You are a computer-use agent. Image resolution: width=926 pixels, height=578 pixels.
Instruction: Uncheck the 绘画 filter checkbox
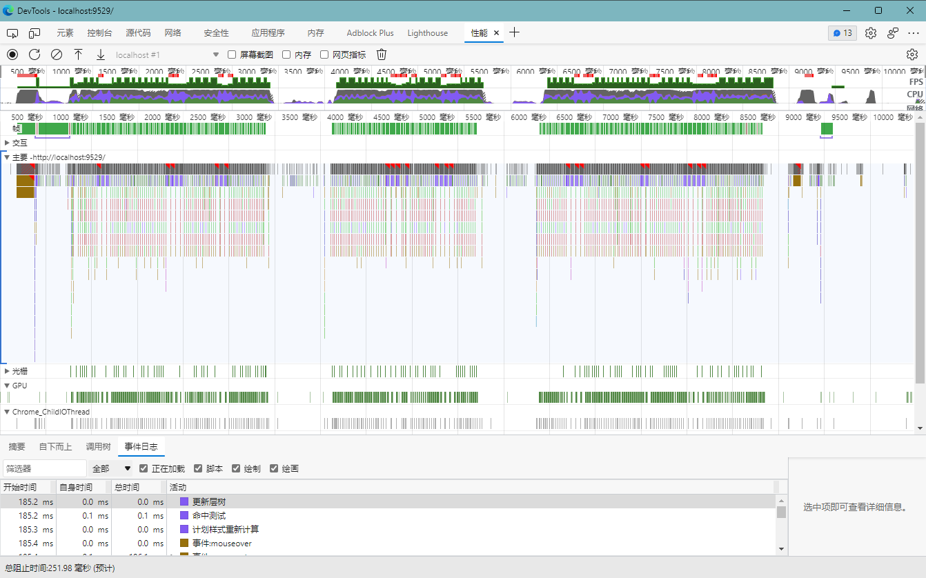coord(274,468)
